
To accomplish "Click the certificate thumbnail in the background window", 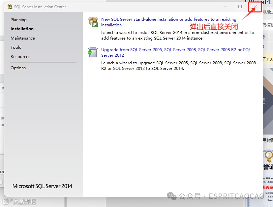I will click(x=268, y=178).
